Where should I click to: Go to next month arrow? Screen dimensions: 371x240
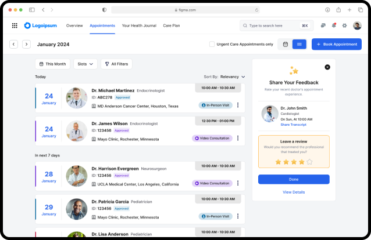click(27, 44)
